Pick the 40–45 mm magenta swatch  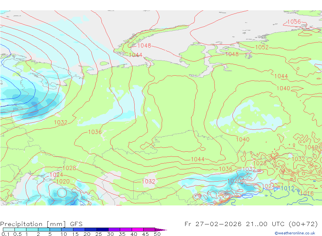coord(137,230)
